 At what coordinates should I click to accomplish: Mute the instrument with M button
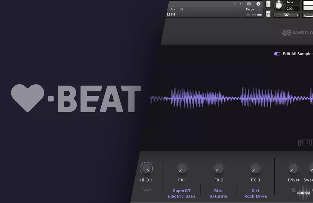[x=268, y=14]
